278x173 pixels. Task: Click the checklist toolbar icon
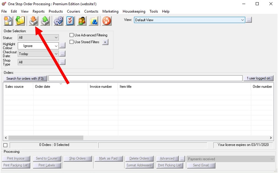[70, 21]
